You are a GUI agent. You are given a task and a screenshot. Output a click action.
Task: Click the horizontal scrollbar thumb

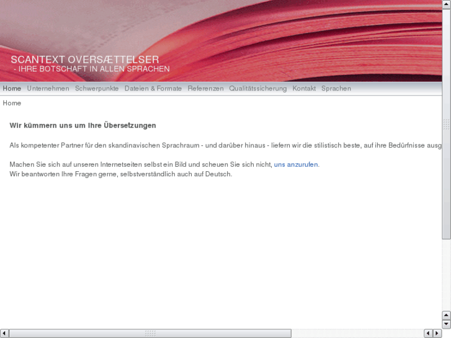[150, 334]
